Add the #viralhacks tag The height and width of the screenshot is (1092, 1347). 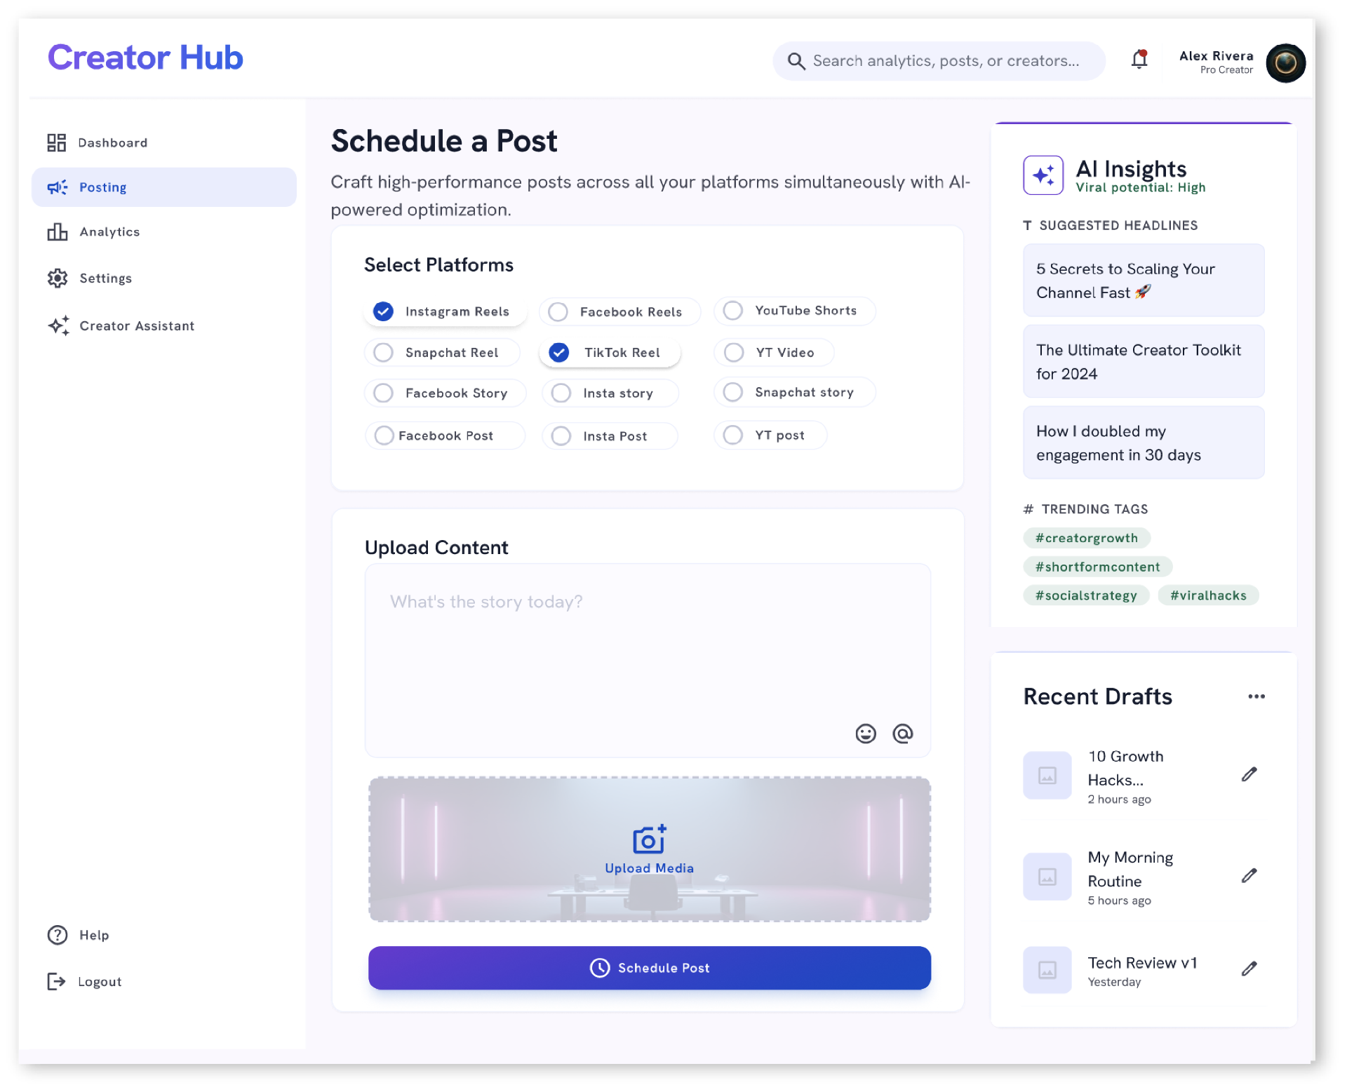pyautogui.click(x=1208, y=595)
